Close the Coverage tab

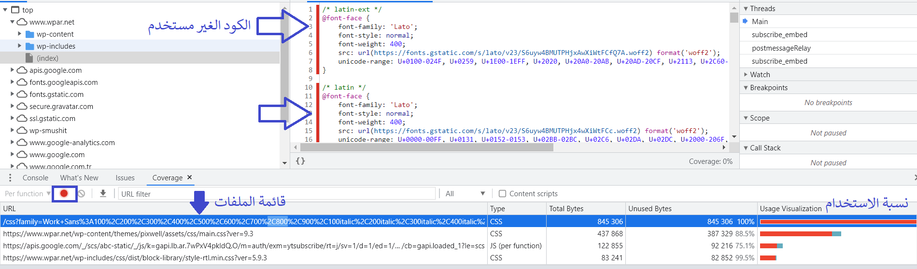(190, 177)
